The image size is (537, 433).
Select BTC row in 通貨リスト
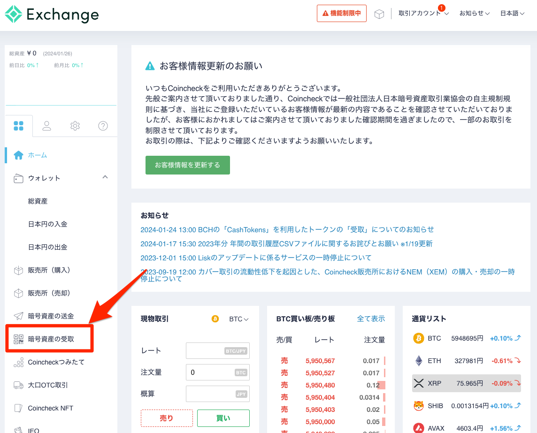[467, 338]
